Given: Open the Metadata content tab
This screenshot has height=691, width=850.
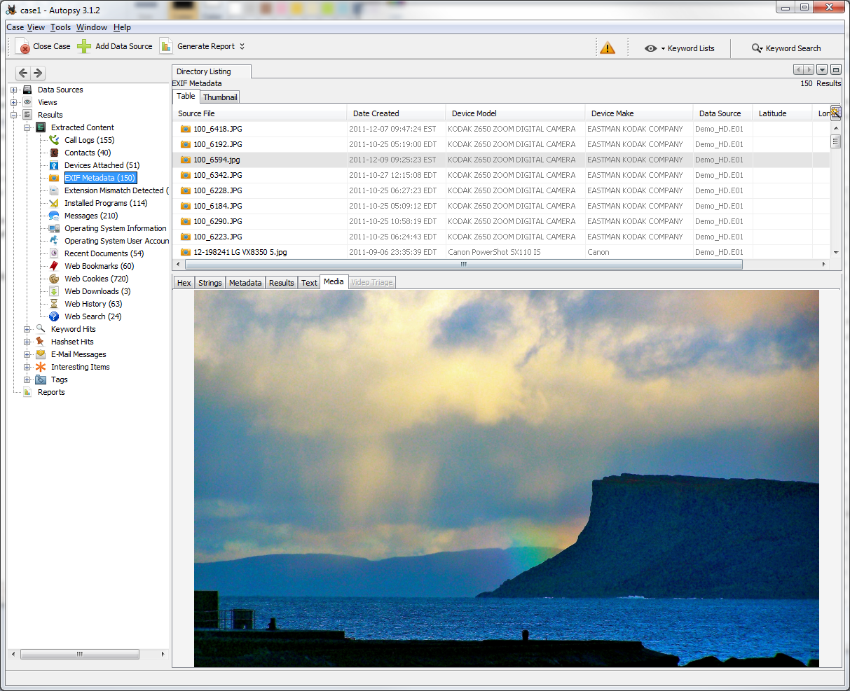Looking at the screenshot, I should point(245,283).
